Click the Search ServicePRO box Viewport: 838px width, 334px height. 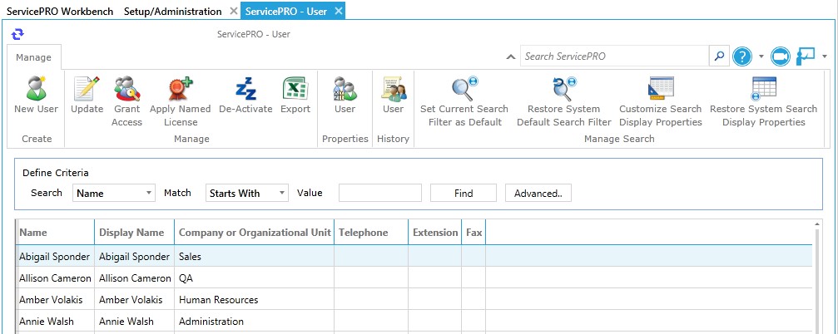pos(615,56)
